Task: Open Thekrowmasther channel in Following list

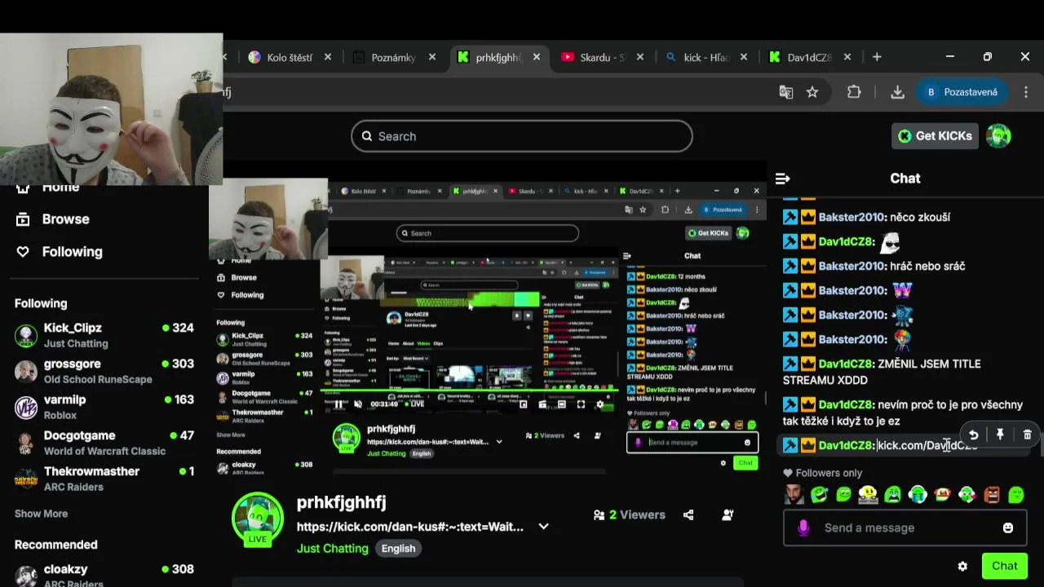Action: pyautogui.click(x=104, y=479)
